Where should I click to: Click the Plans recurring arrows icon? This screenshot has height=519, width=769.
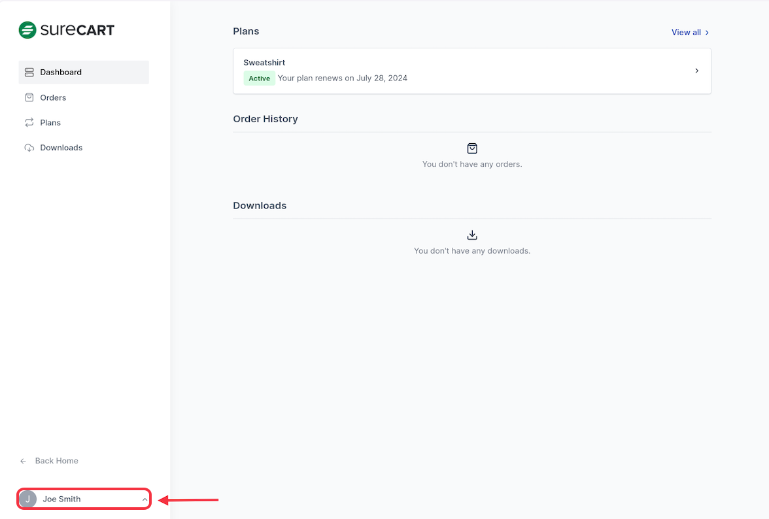pos(29,122)
